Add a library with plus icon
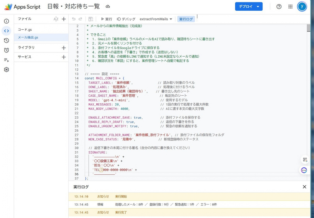The height and width of the screenshot is (218, 314). 64,48
